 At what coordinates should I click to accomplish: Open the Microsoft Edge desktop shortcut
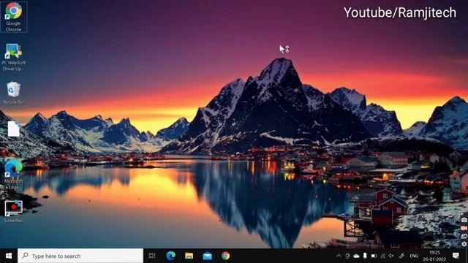click(13, 175)
